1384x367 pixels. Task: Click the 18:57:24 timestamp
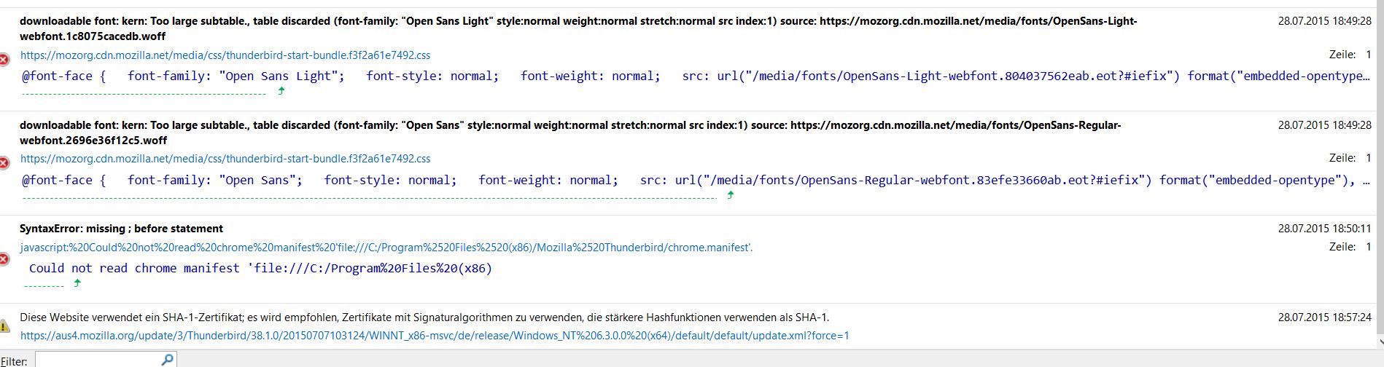1324,317
